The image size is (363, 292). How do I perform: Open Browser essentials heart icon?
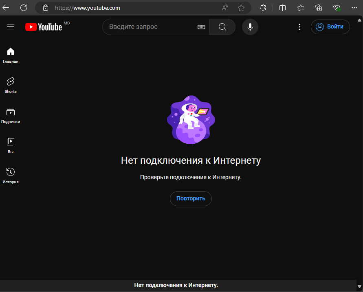click(x=337, y=8)
